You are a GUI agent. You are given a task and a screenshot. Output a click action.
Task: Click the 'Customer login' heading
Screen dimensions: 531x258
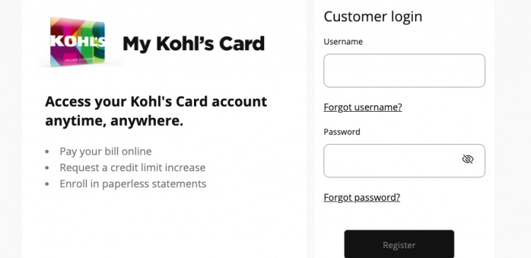373,16
